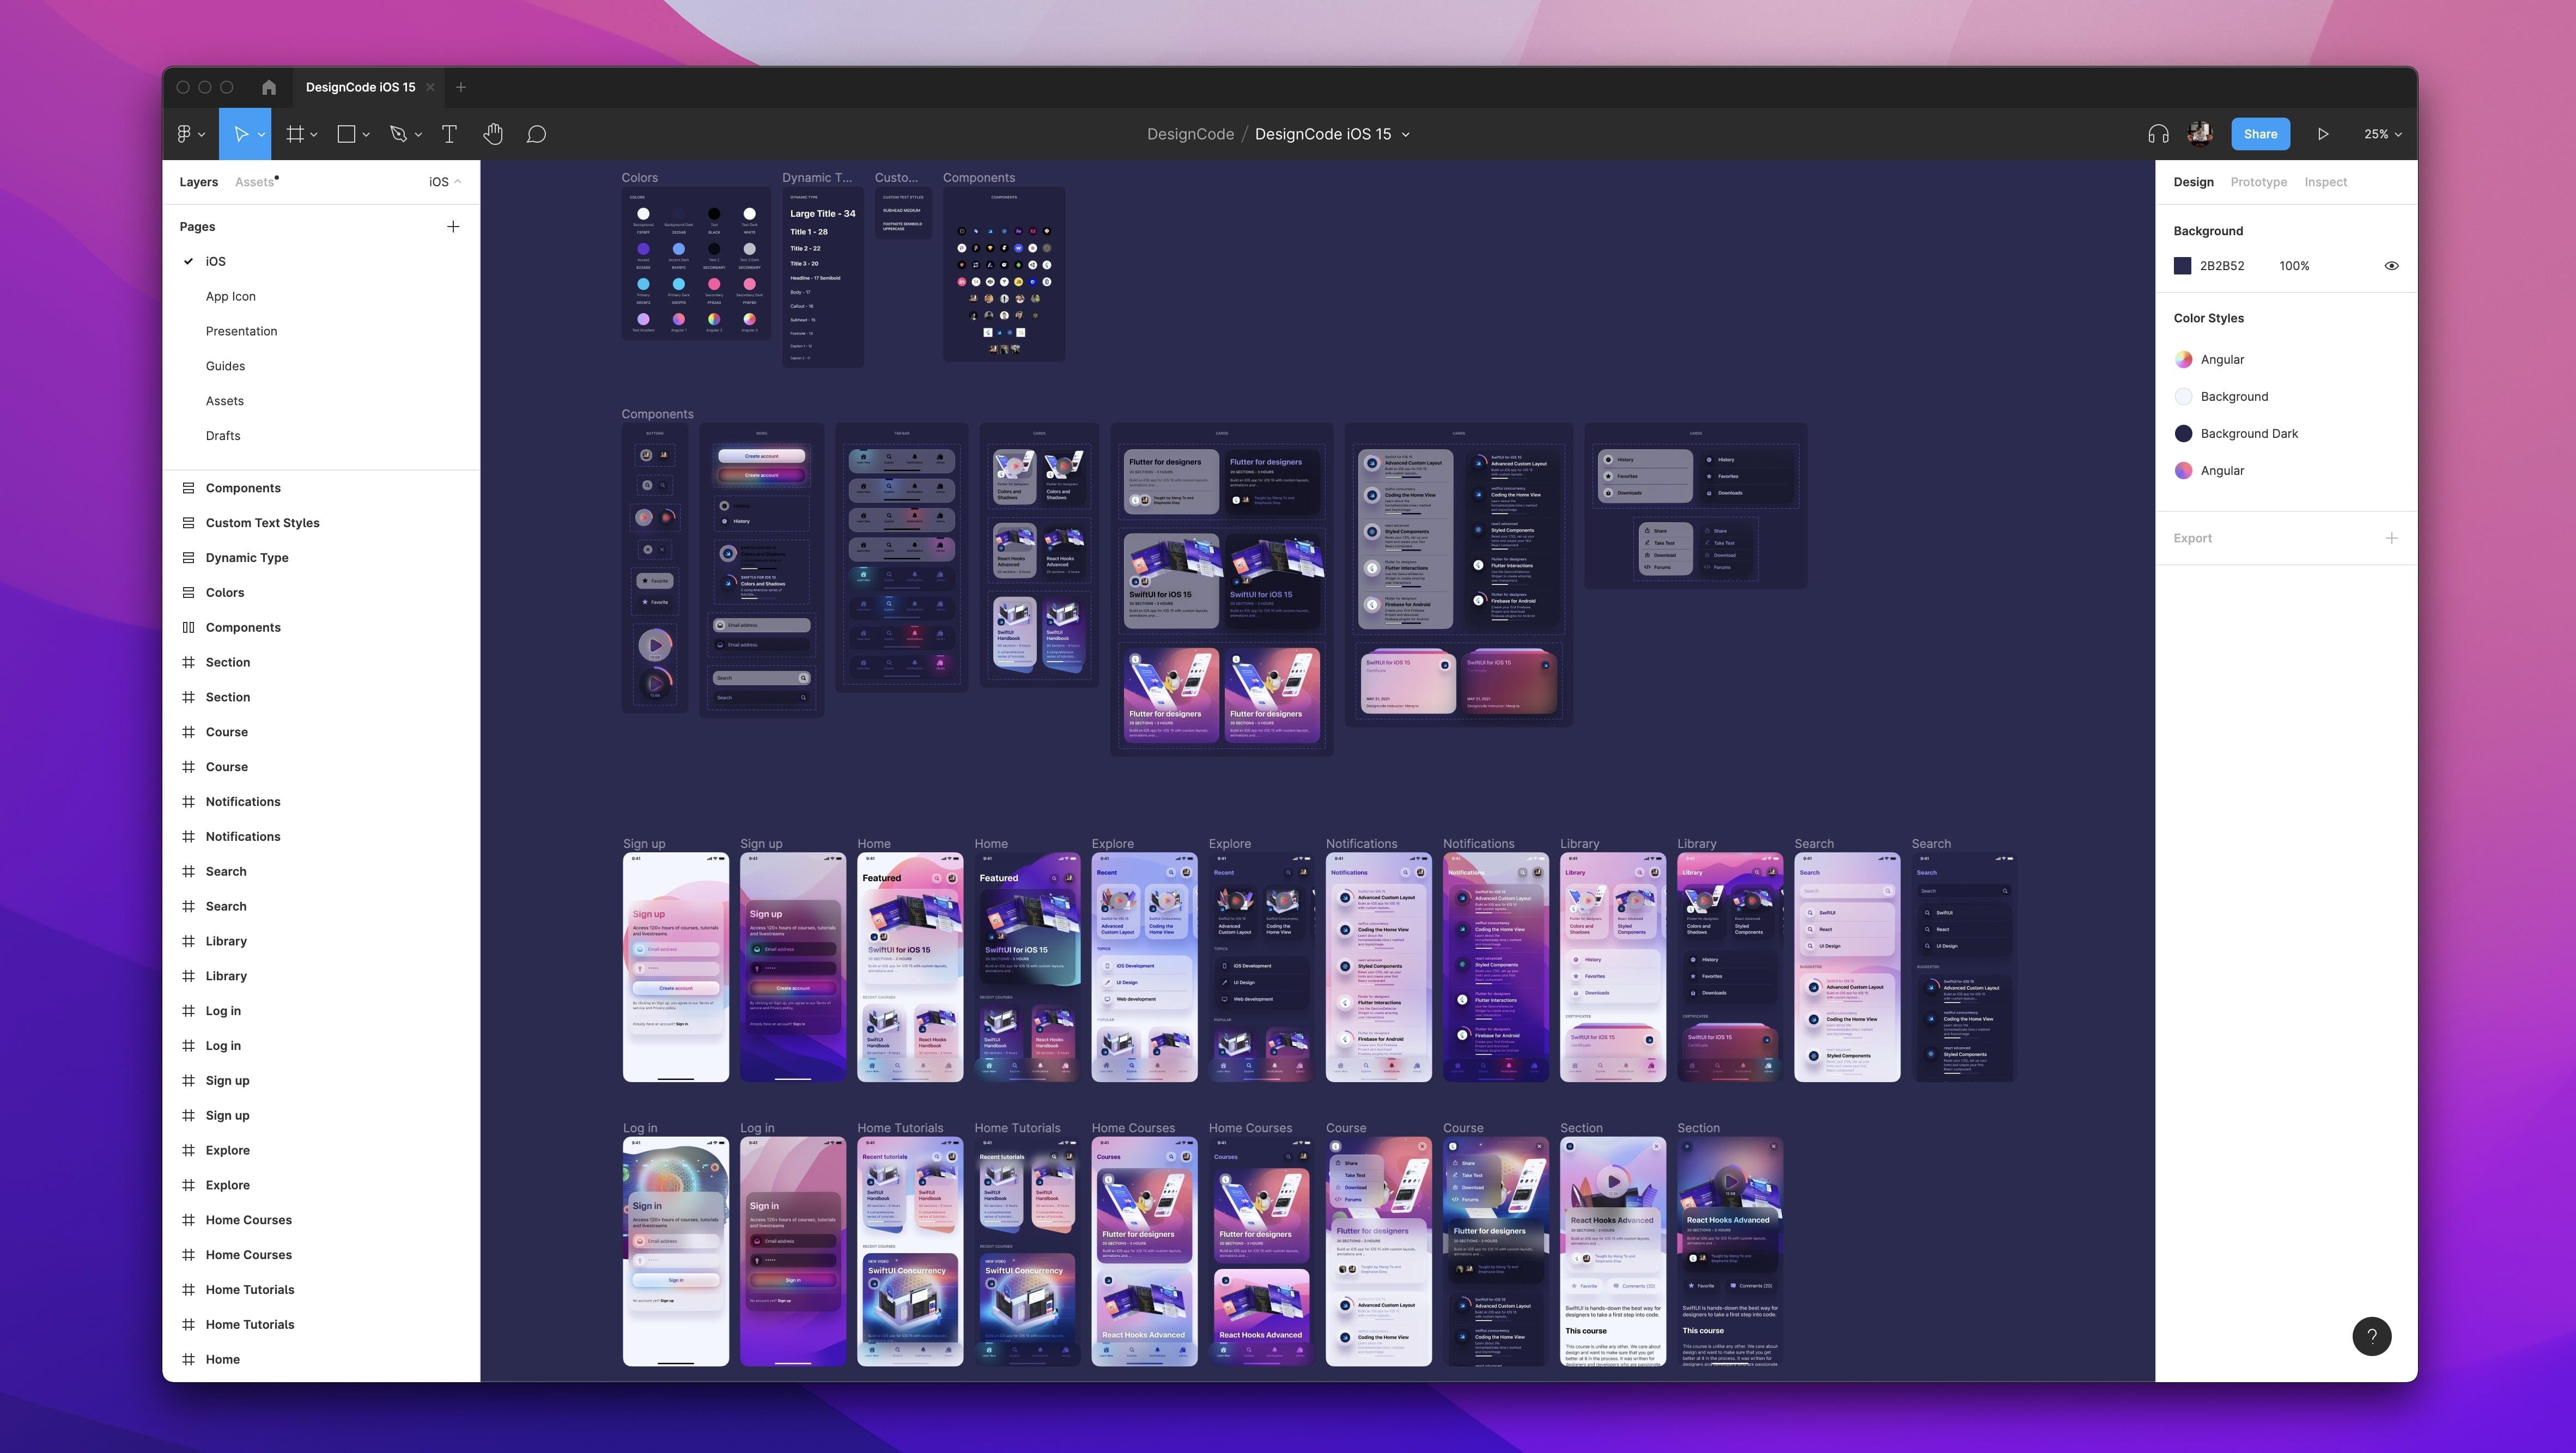
Task: Start an audio call via headphones icon
Action: tap(2157, 133)
